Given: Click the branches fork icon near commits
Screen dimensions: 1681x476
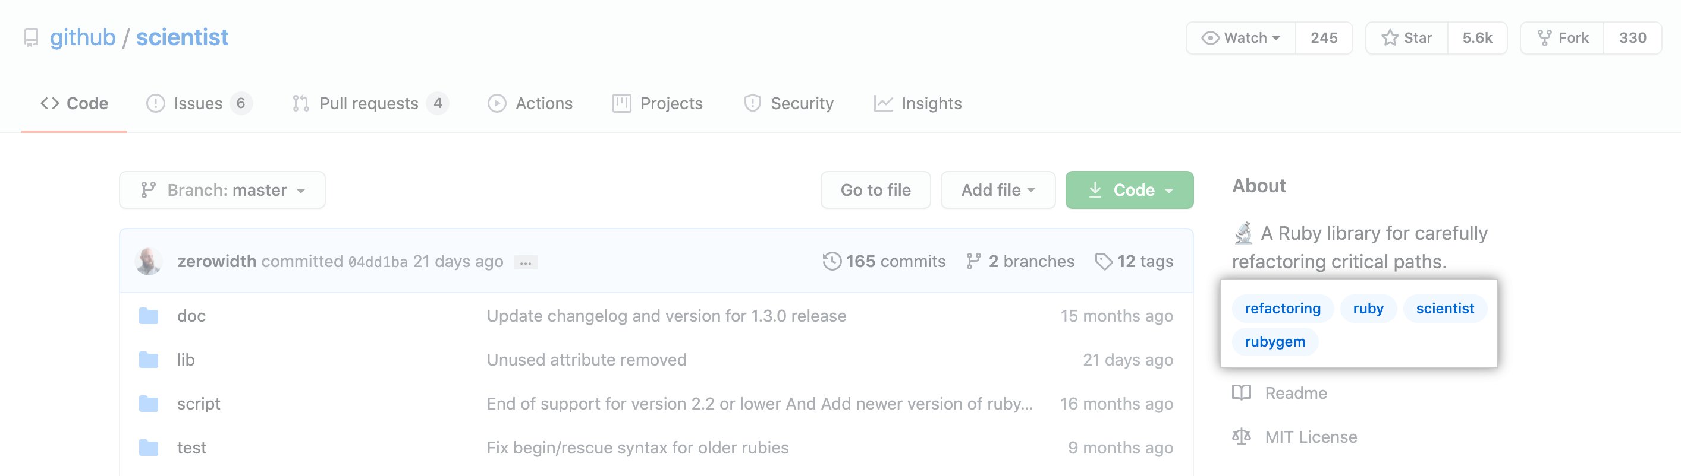Looking at the screenshot, I should pyautogui.click(x=973, y=261).
